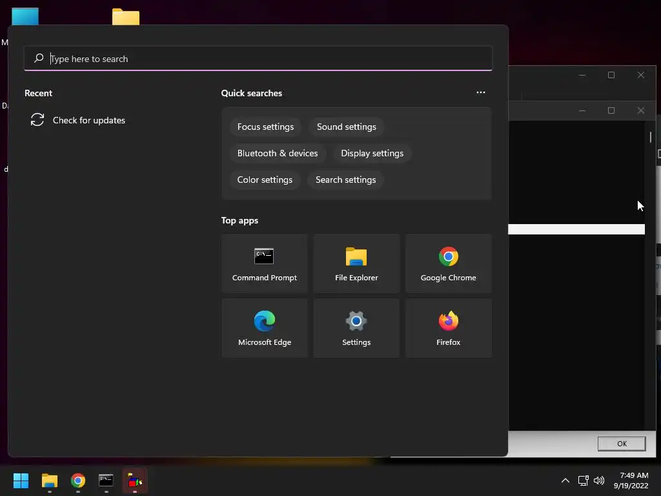Open File Explorer from the taskbar
Viewport: 661px width, 496px height.
tap(50, 480)
